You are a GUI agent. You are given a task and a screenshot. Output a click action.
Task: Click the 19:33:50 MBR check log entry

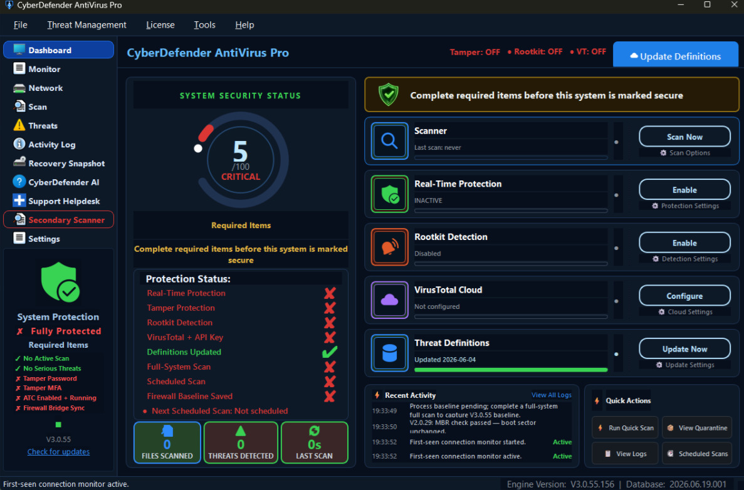[x=472, y=427]
